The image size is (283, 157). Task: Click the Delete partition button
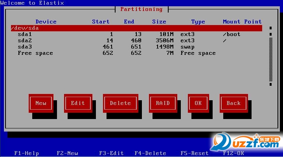pyautogui.click(x=120, y=103)
